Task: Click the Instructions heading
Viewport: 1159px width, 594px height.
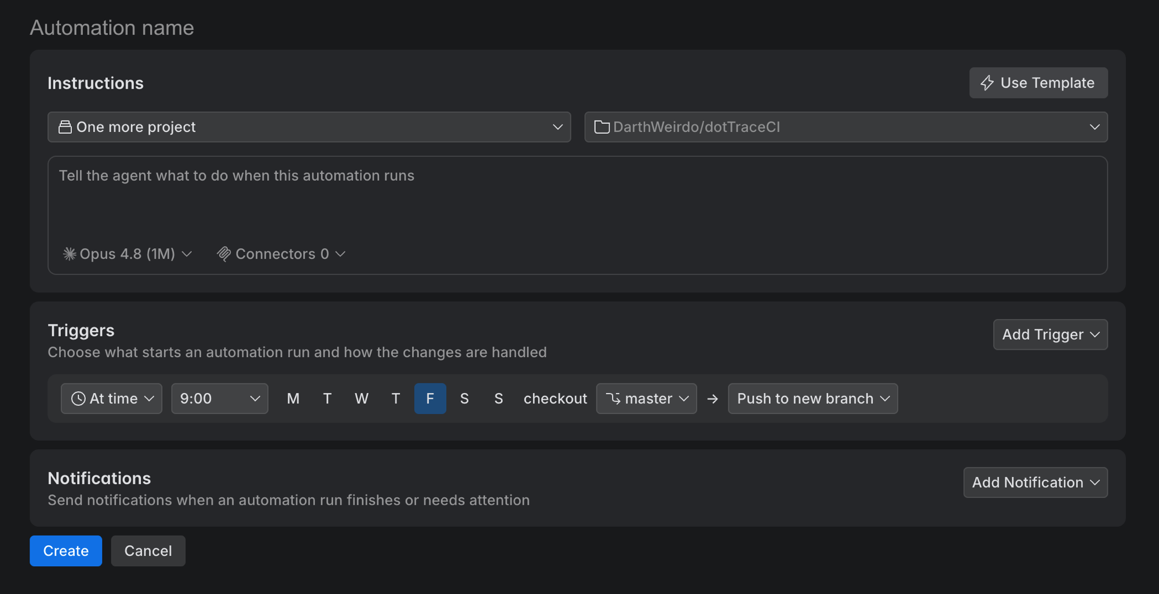Action: 96,83
